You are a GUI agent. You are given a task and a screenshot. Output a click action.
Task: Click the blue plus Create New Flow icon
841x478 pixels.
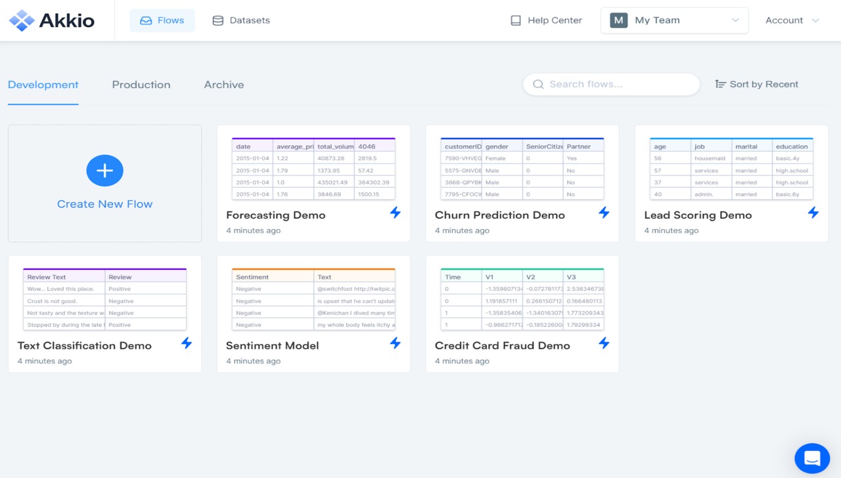click(104, 171)
